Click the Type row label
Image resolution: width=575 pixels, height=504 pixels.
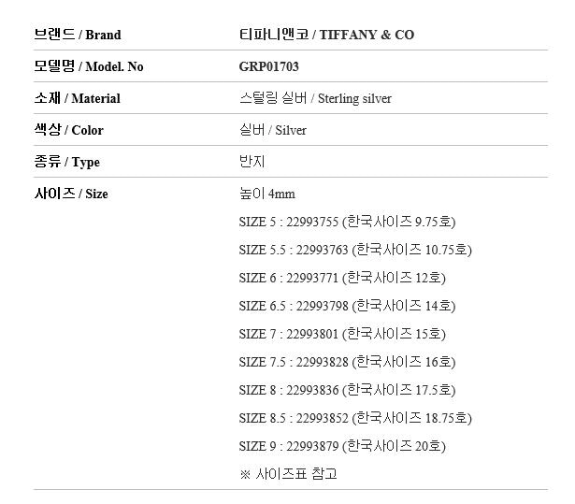[66, 162]
